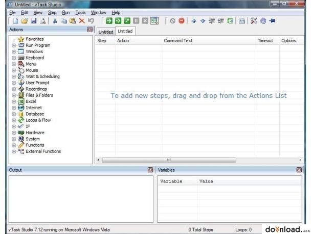Click the first indent steps icon
The image size is (313, 234).
212,21
